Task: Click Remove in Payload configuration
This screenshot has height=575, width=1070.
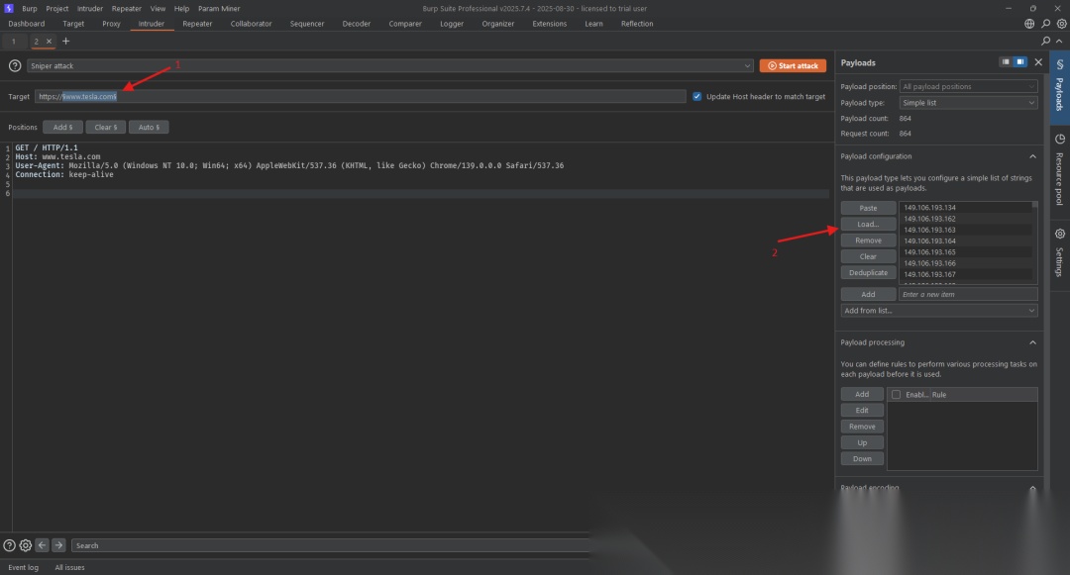Action: pyautogui.click(x=868, y=240)
